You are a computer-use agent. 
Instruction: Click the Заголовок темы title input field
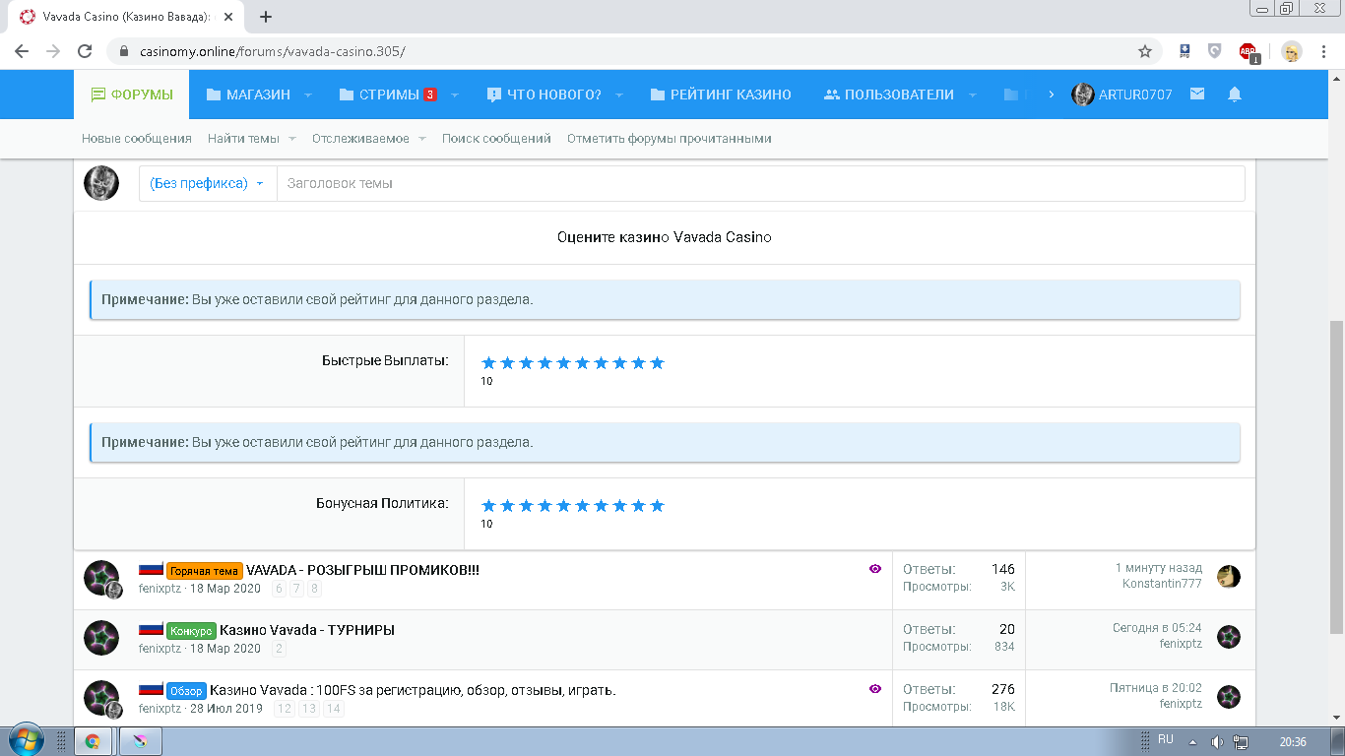pos(760,183)
